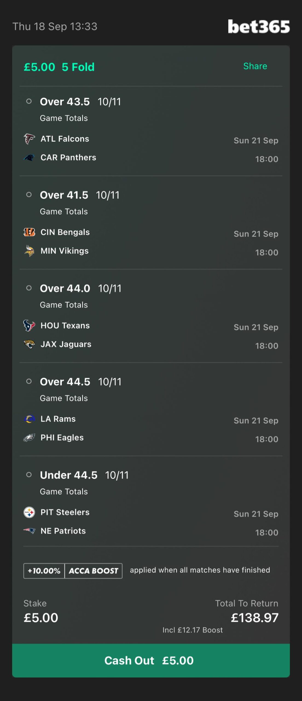
Task: Click the JAX Jaguars team logo
Action: pyautogui.click(x=29, y=344)
